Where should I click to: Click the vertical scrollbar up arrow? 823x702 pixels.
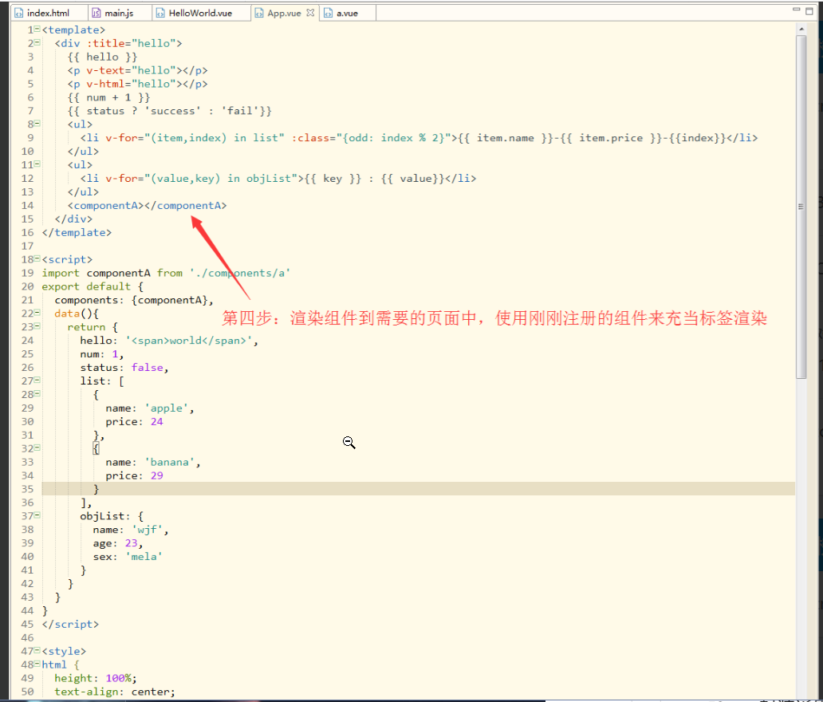(801, 30)
